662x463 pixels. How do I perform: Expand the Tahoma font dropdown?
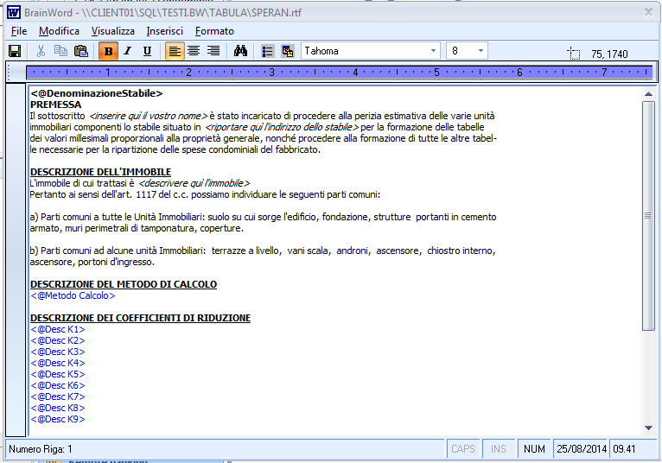[x=433, y=51]
